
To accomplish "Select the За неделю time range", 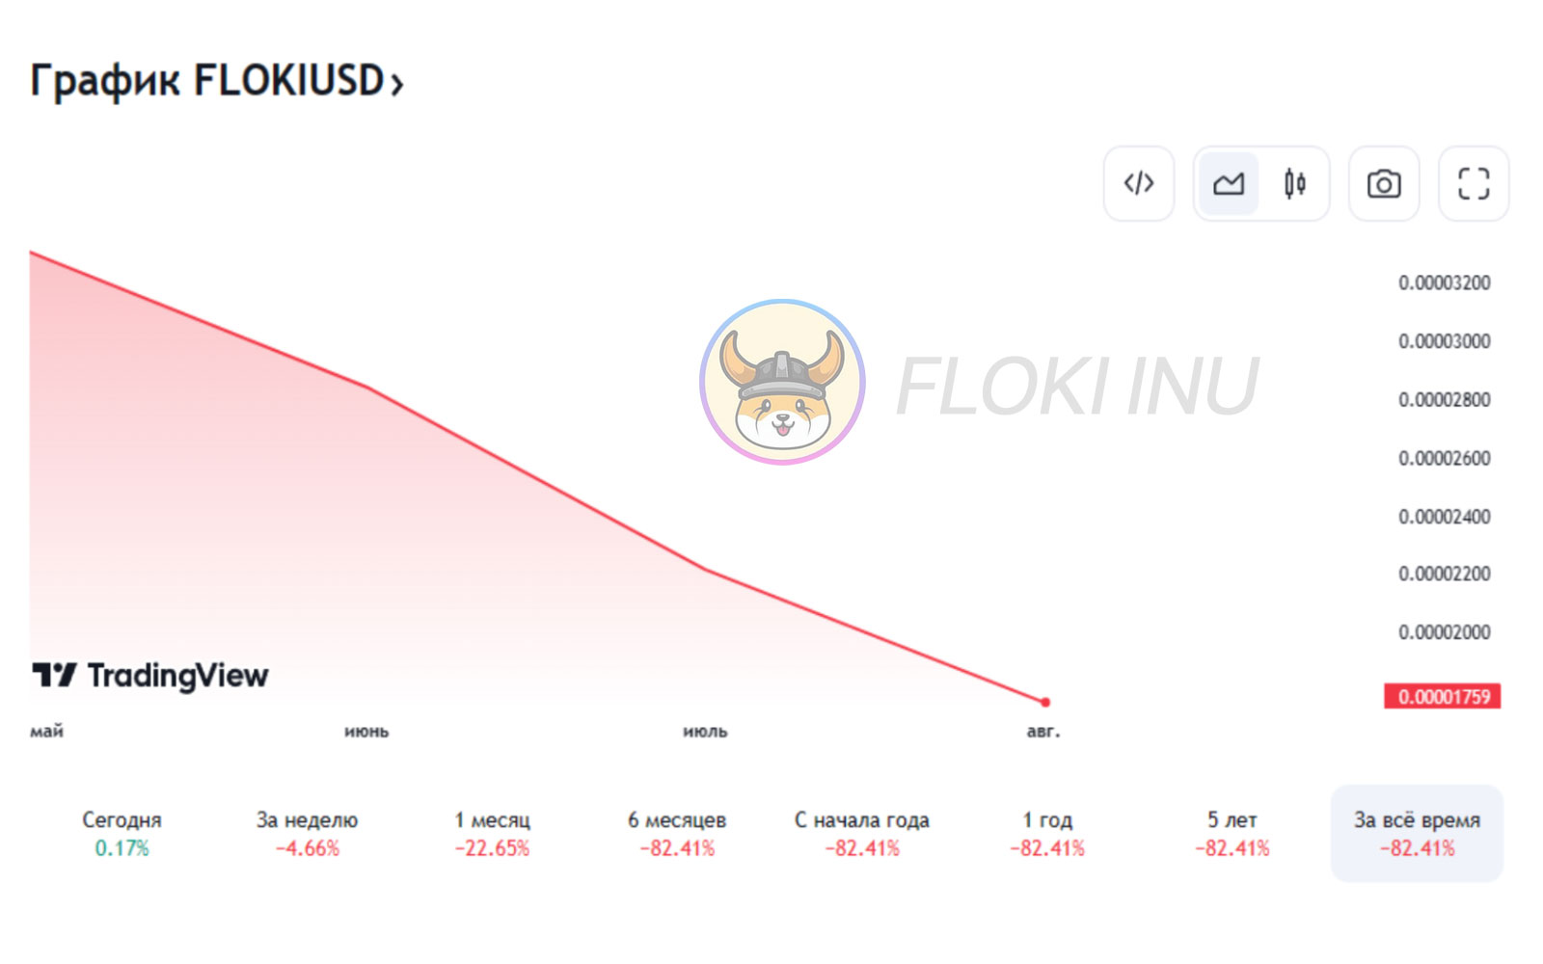I will point(307,833).
